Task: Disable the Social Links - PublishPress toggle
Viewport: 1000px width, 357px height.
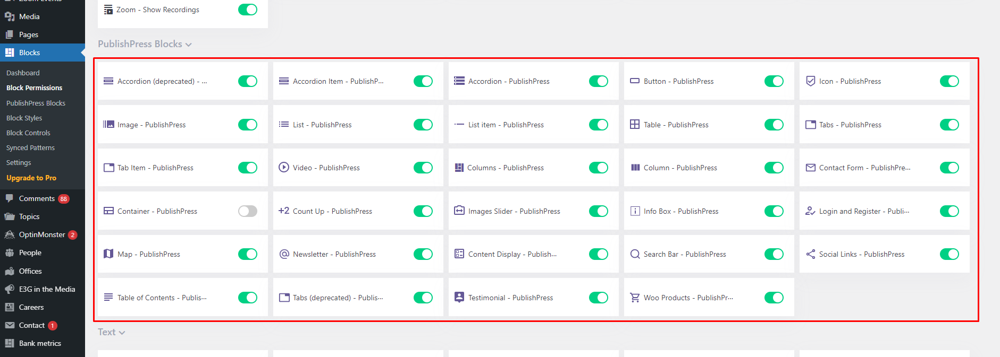Action: pos(949,254)
